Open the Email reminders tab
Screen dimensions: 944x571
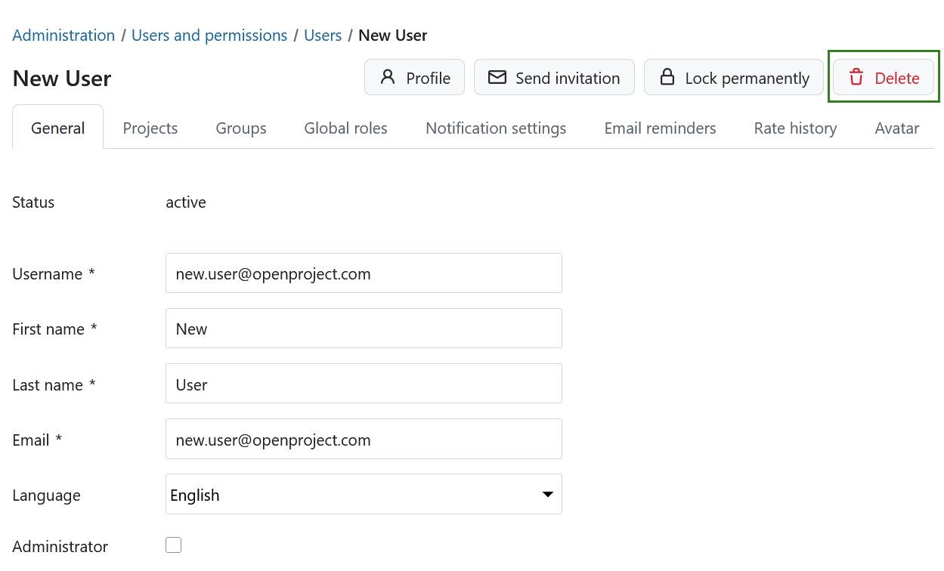pos(660,128)
